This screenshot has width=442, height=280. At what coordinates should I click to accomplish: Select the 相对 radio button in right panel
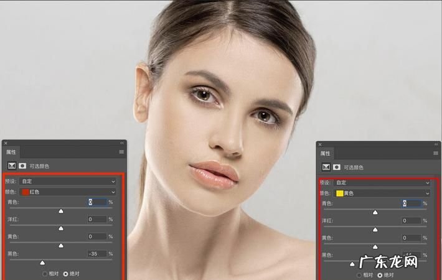[359, 274]
